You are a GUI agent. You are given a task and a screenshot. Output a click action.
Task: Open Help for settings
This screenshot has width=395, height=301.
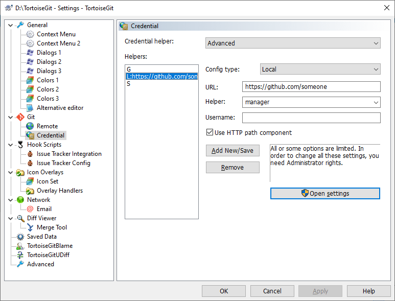368,291
